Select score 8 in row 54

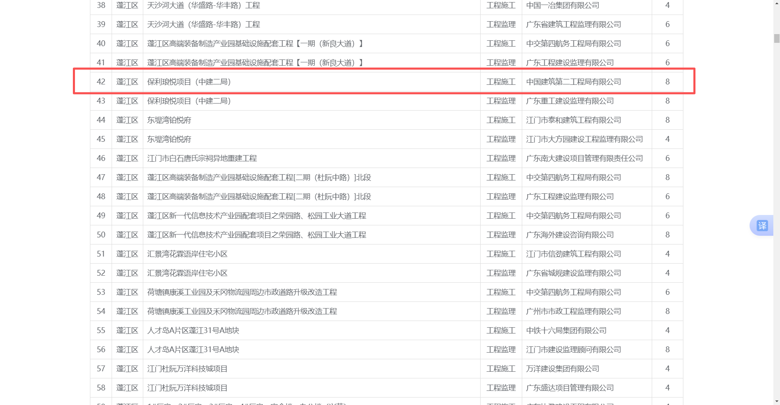click(668, 311)
